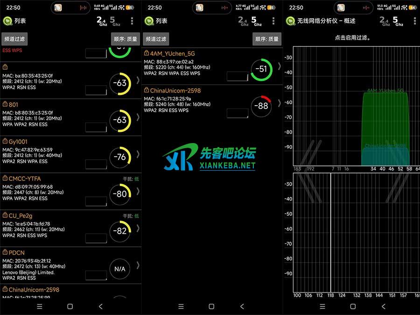Tap the -51 signal gauge for 4AM_YUchen_5G
The width and height of the screenshot is (420, 315).
tap(261, 69)
